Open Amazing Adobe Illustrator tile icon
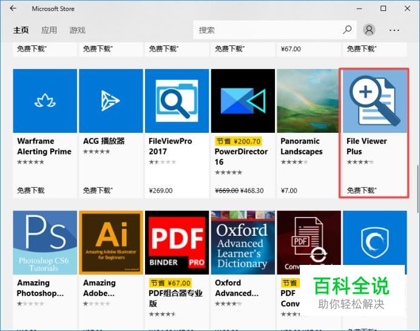 (111, 242)
